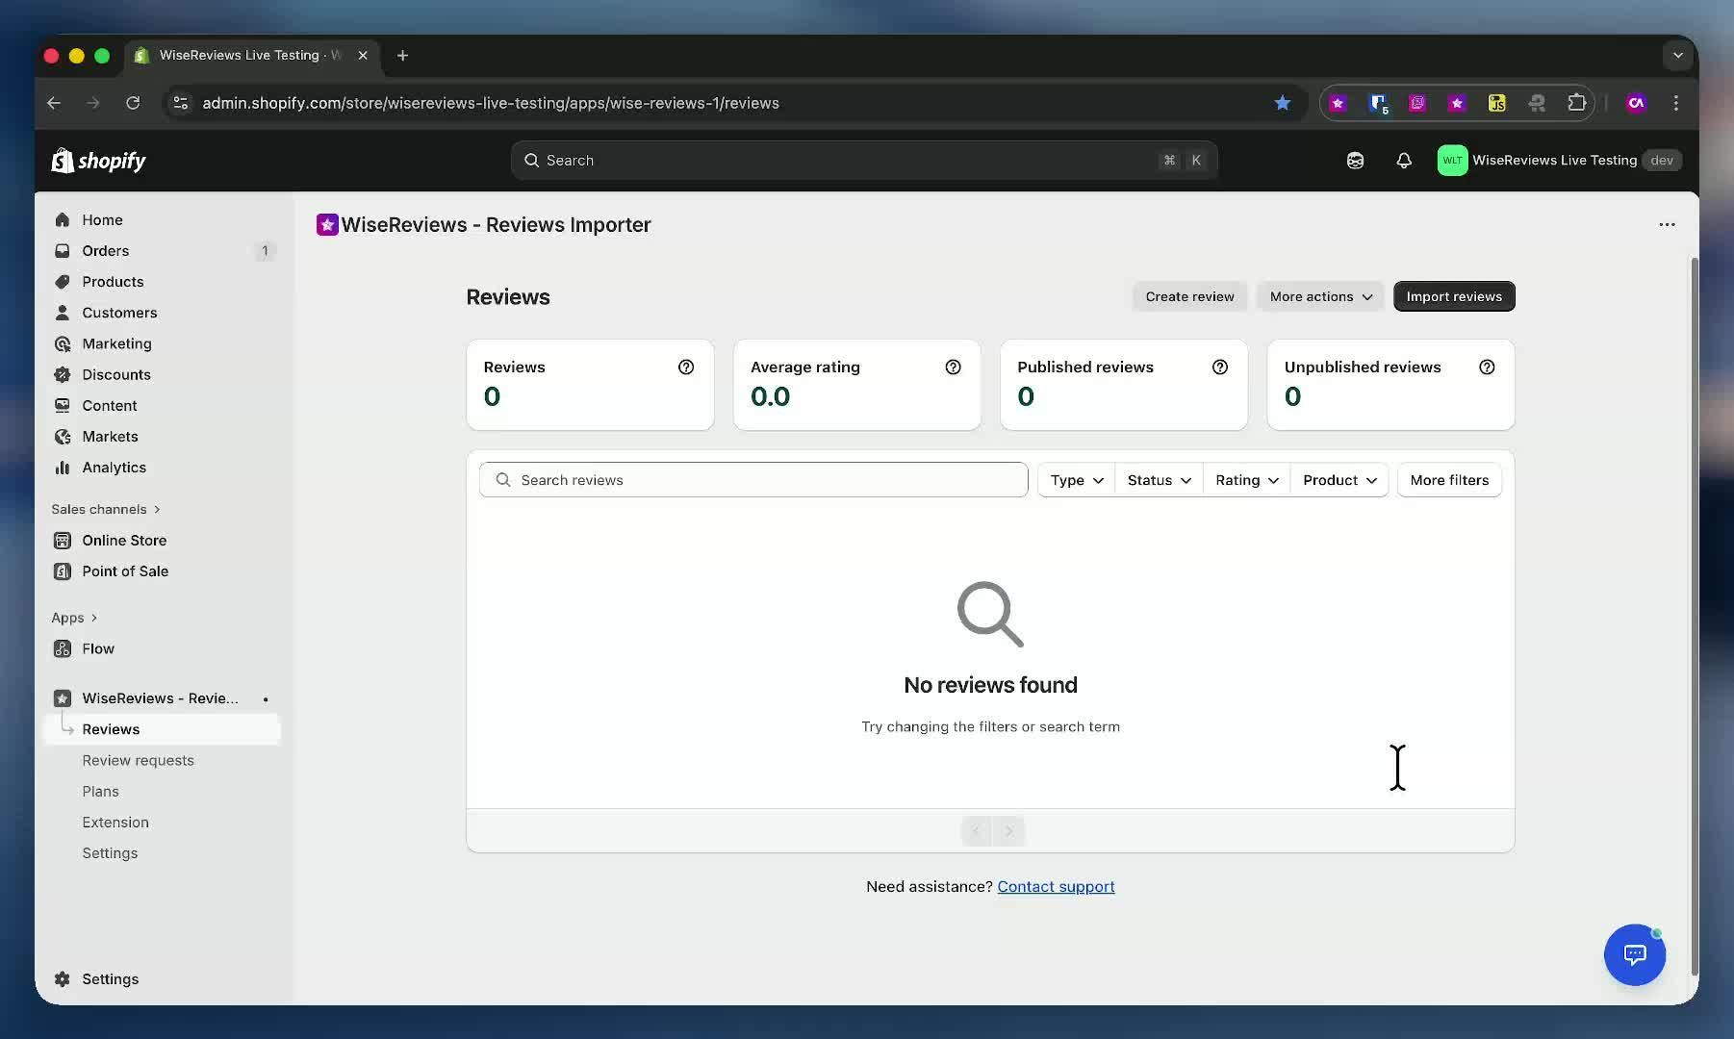
Task: Expand the Apps section in sidebar
Action: (x=74, y=618)
